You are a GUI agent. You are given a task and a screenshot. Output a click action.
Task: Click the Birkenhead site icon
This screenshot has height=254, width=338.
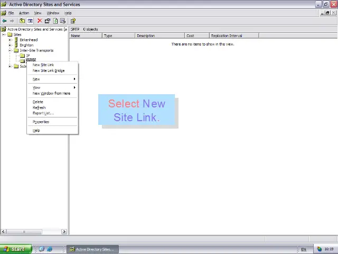coord(16,40)
